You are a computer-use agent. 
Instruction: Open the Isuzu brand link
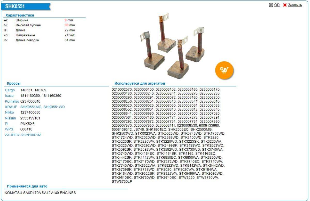(x=9, y=96)
